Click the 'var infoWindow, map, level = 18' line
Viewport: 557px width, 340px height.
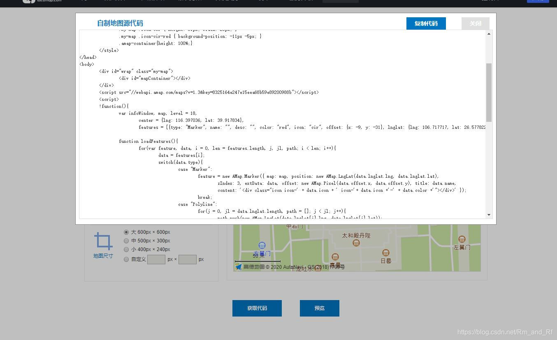click(x=158, y=113)
